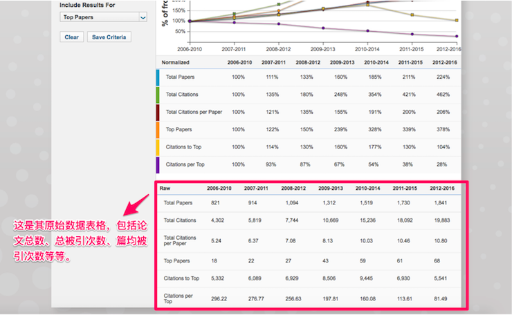This screenshot has width=512, height=315.
Task: Click dark red Total Citations per Paper swatch
Action: click(158, 112)
